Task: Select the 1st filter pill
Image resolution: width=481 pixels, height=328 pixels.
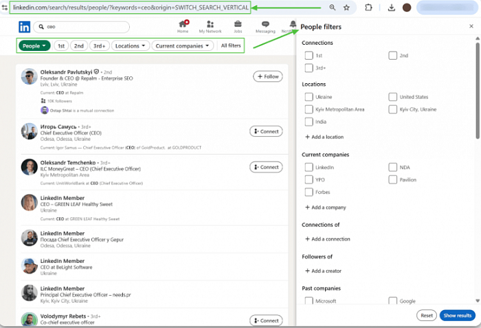Action: coord(61,46)
